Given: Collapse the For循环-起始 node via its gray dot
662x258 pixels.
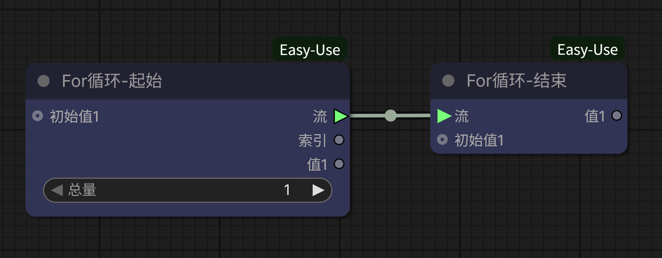Looking at the screenshot, I should tap(43, 81).
